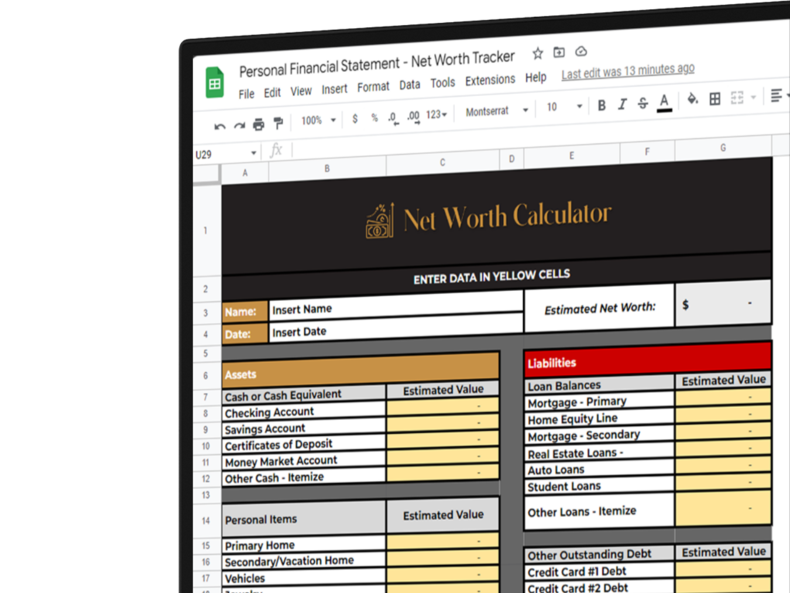The width and height of the screenshot is (790, 593).
Task: Toggle italic formatting
Action: [622, 104]
